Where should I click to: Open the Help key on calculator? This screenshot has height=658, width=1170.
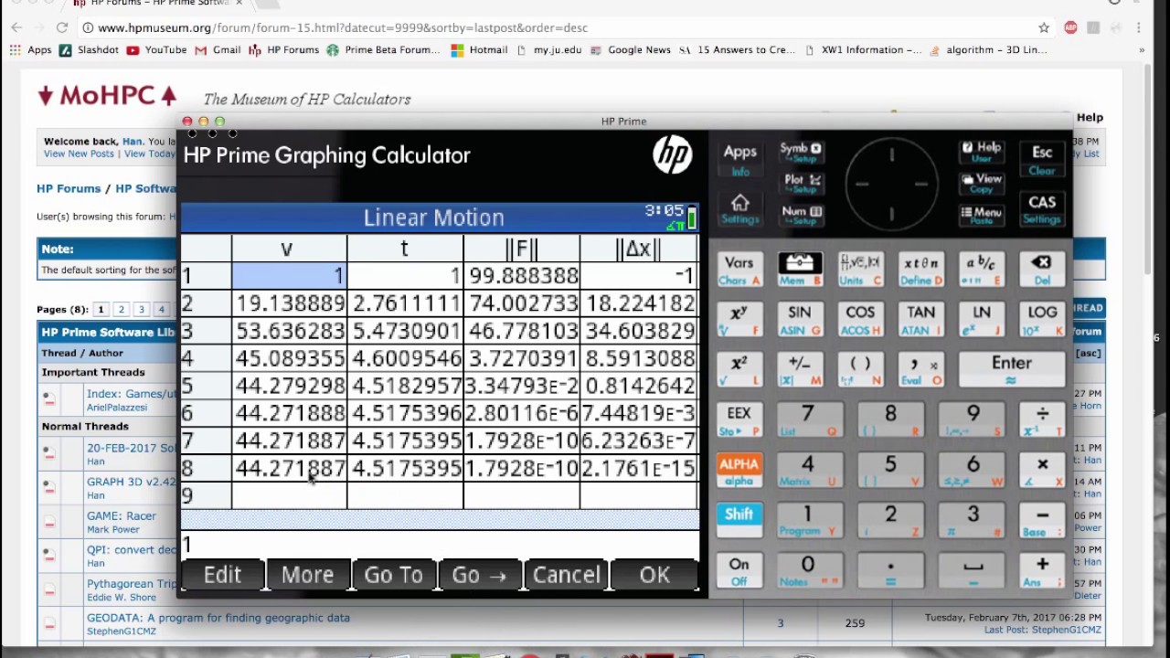click(981, 153)
